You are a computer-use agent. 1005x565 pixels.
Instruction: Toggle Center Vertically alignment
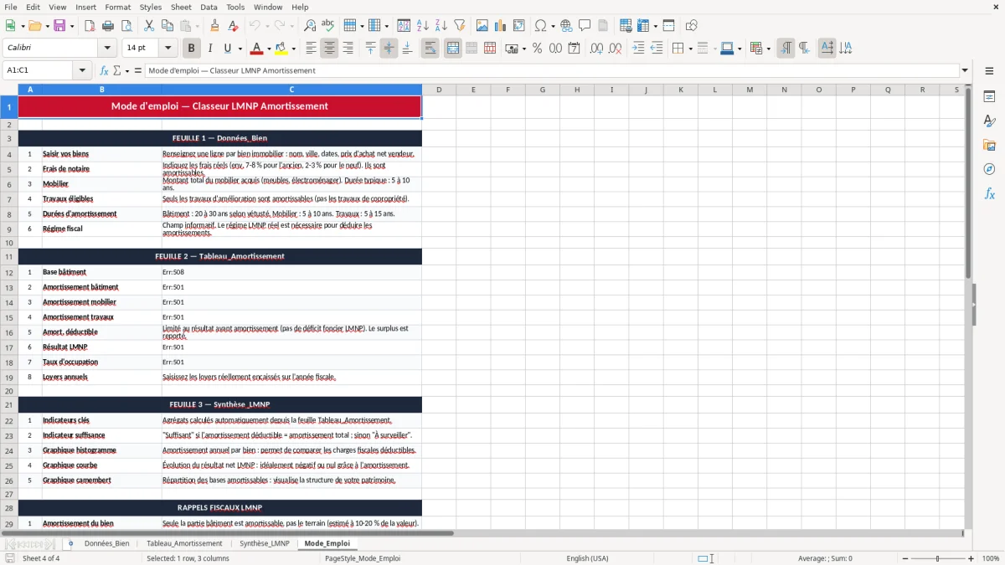(x=389, y=49)
